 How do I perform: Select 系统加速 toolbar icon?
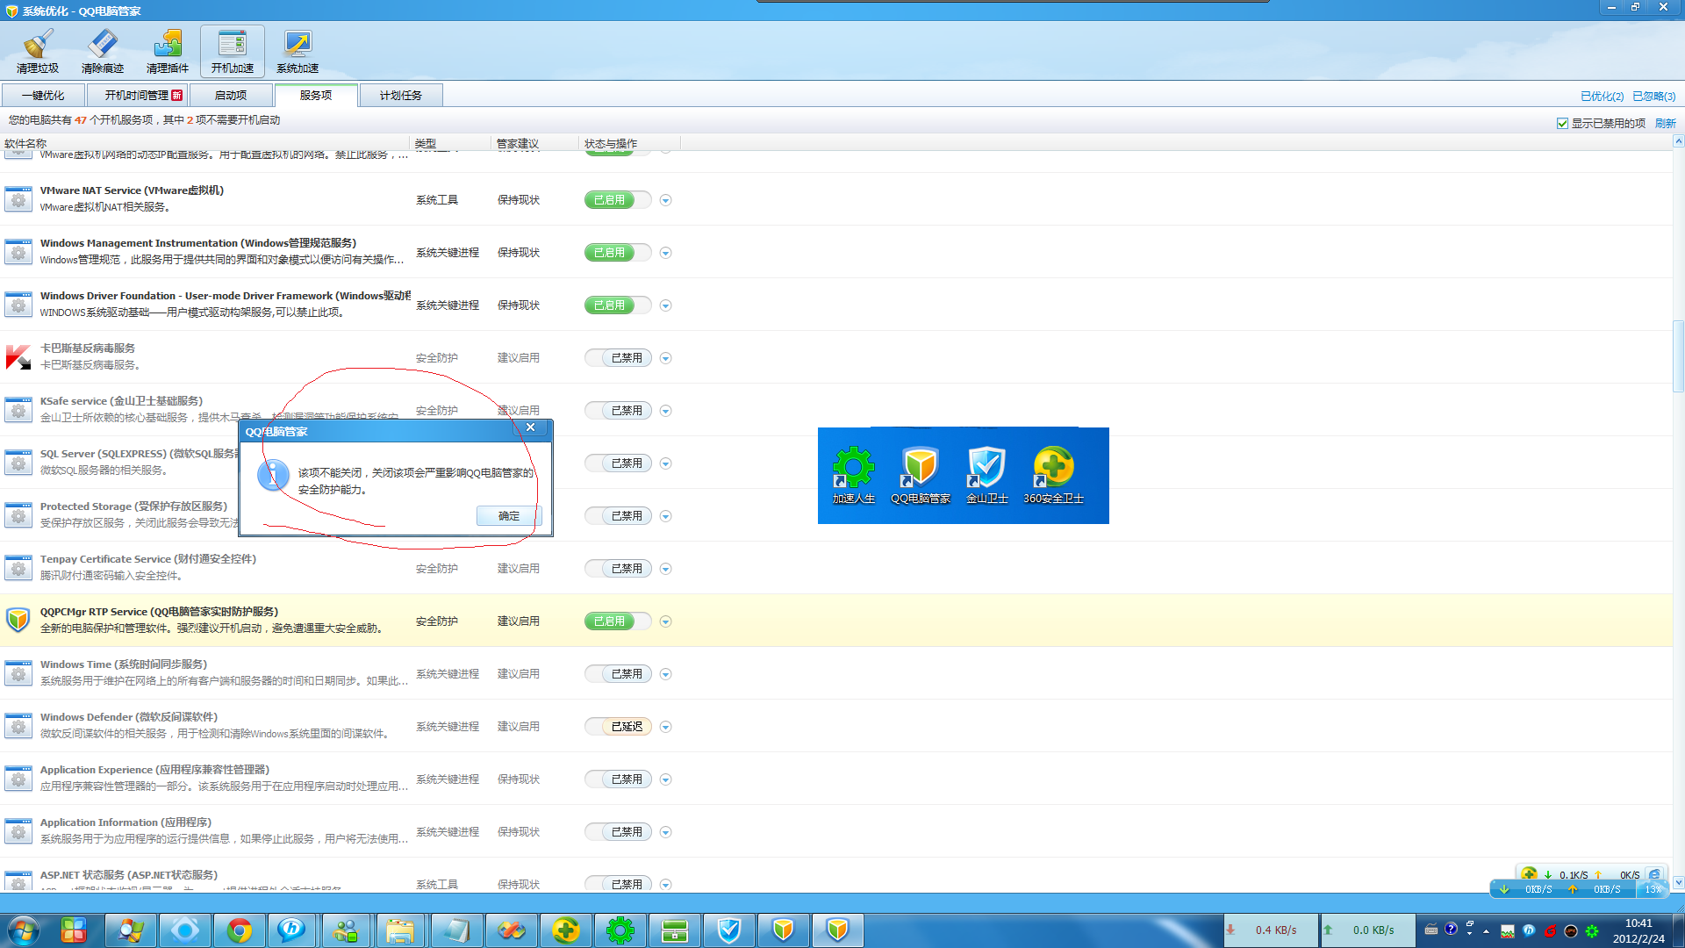click(298, 51)
